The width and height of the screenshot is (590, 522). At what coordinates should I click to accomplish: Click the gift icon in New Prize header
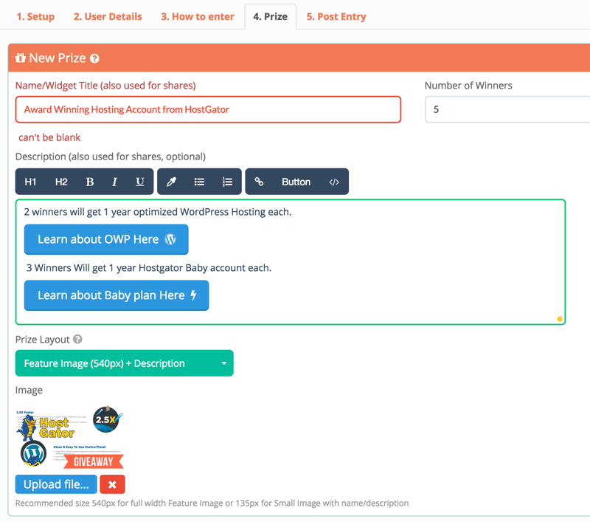point(21,58)
